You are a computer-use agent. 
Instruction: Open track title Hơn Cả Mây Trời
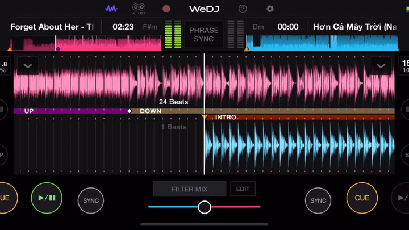[354, 27]
